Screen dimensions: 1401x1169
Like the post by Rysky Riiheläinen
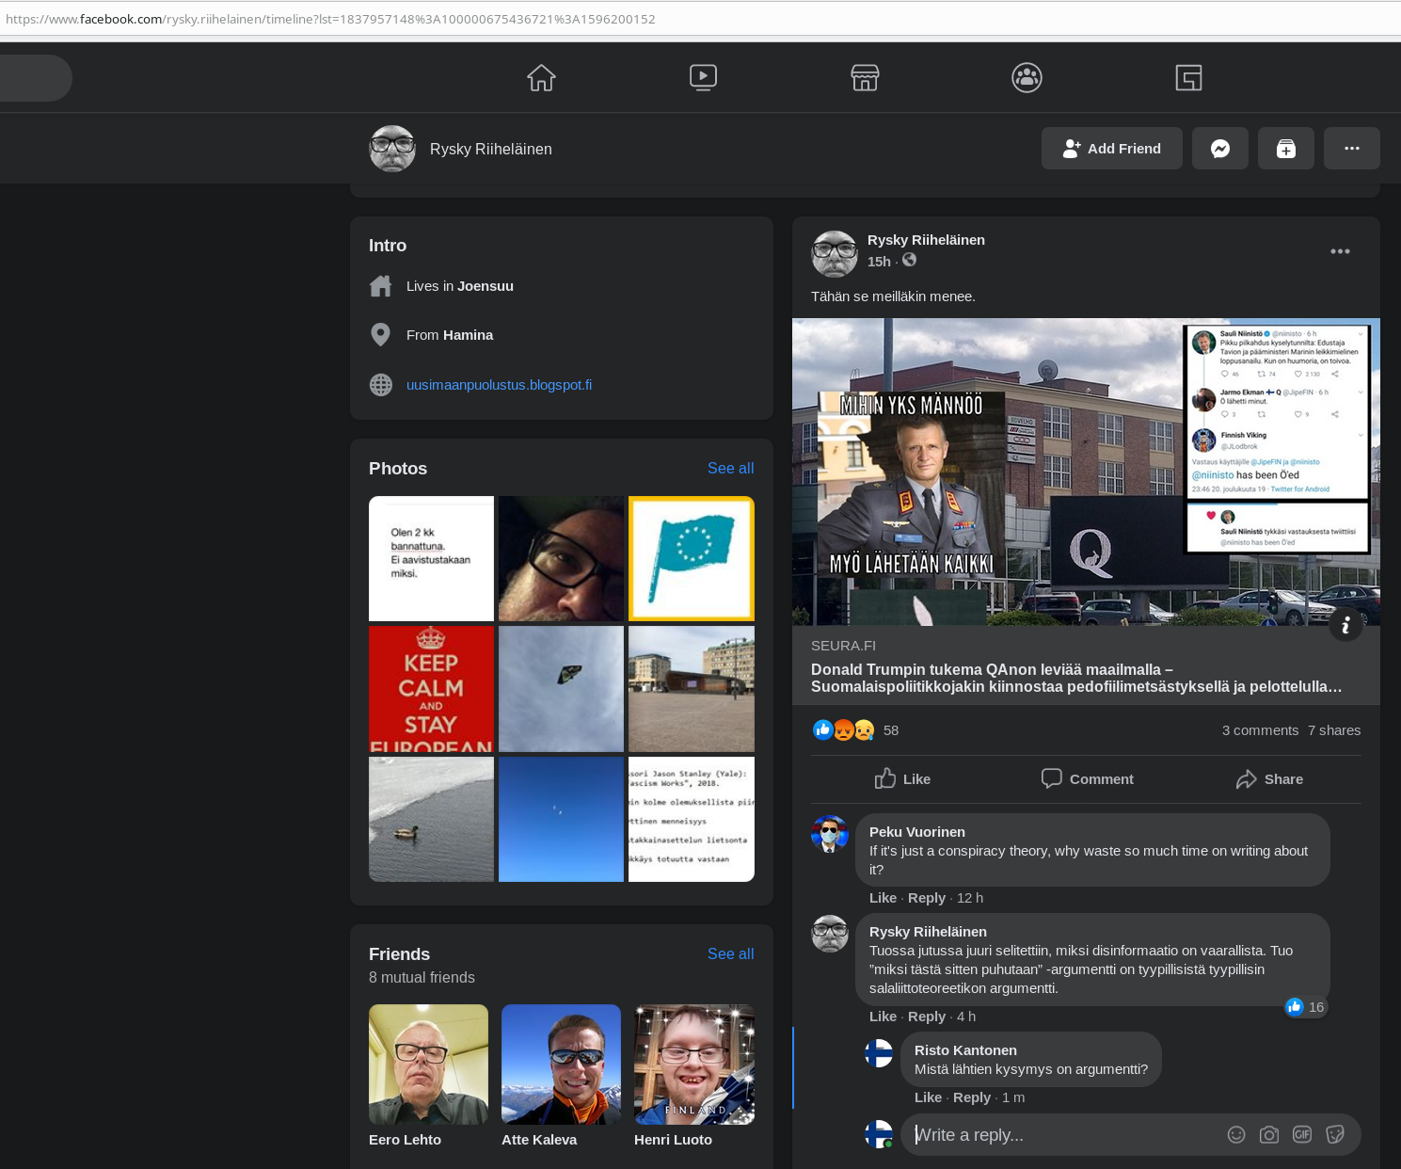[902, 779]
